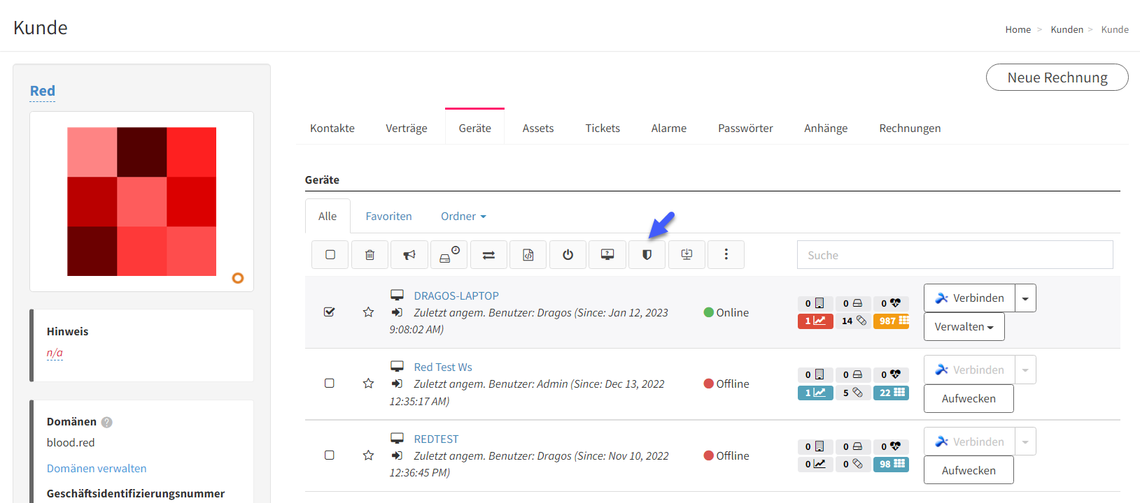The height and width of the screenshot is (503, 1140).
Task: Click the n/a Hinweis editable note
Action: [55, 353]
